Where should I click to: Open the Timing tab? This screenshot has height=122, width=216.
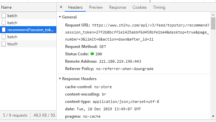pyautogui.click(x=159, y=7)
